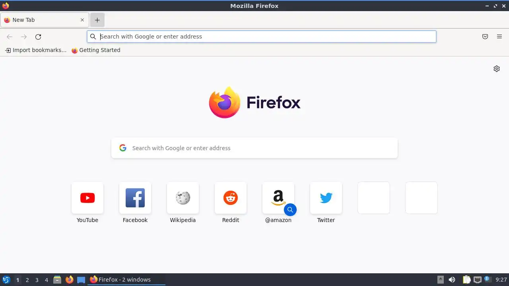The width and height of the screenshot is (509, 286).
Task: Open the Facebook shortcut tile
Action: [x=135, y=198]
